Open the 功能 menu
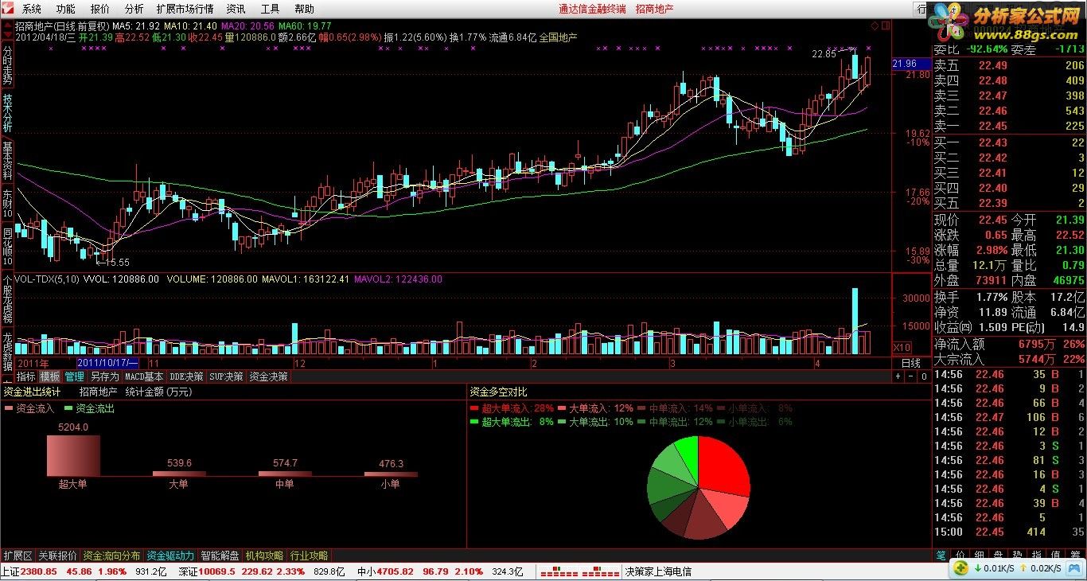 [x=66, y=9]
